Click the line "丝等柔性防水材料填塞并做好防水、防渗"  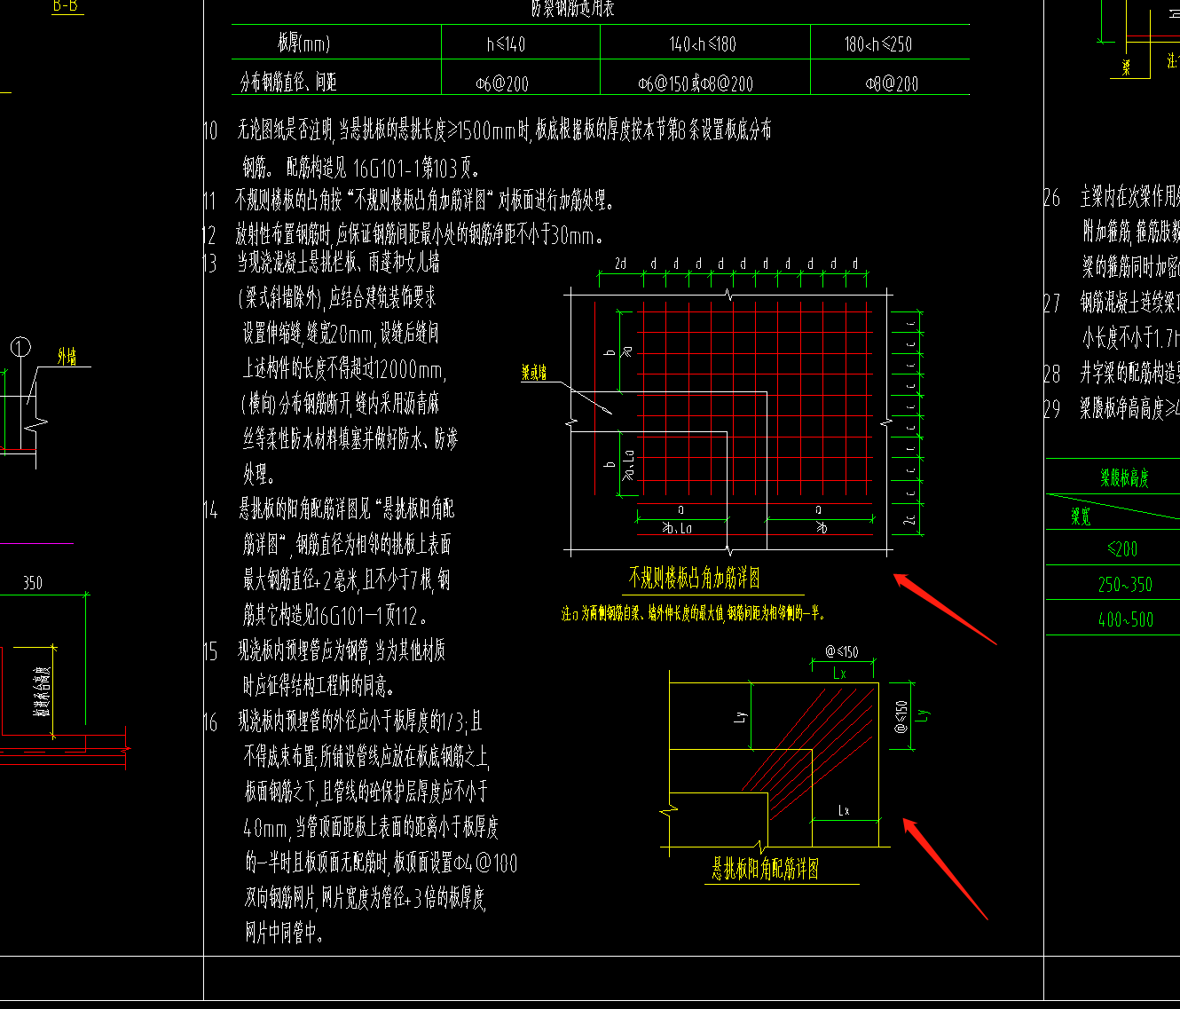pos(350,439)
